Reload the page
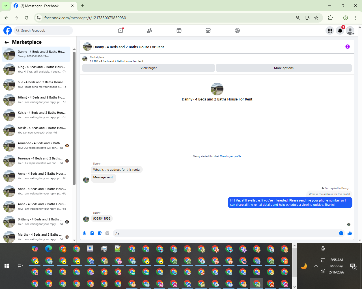The height and width of the screenshot is (289, 362). point(27,18)
